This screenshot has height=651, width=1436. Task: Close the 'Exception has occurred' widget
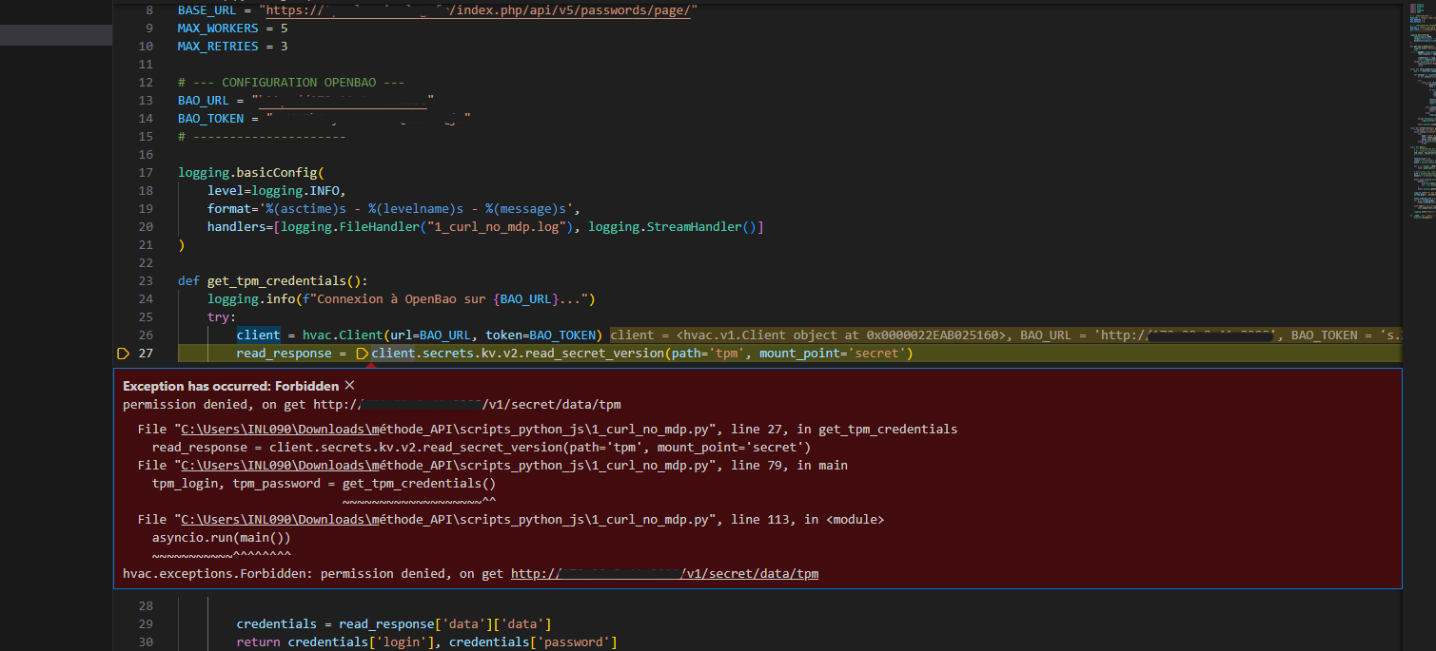coord(349,386)
